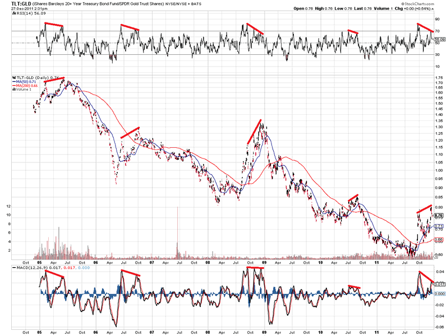Viewport: 447px width, 336px height.
Task: Click year label 11 on the MACD panel axis
Action: 377,332
